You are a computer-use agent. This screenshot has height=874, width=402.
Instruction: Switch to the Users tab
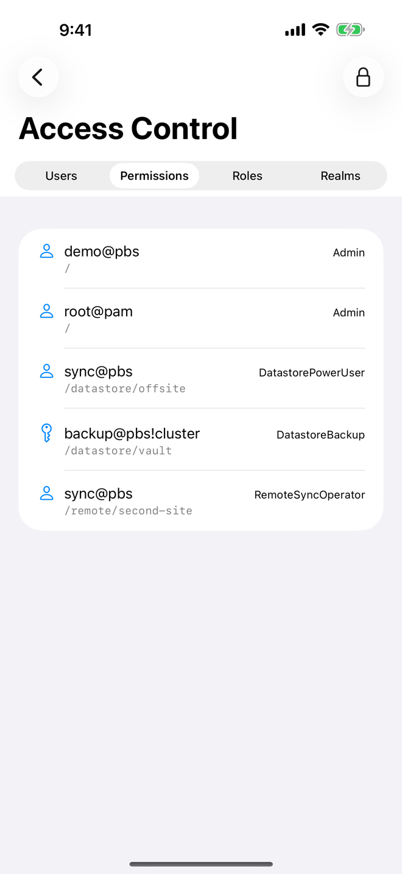62,176
